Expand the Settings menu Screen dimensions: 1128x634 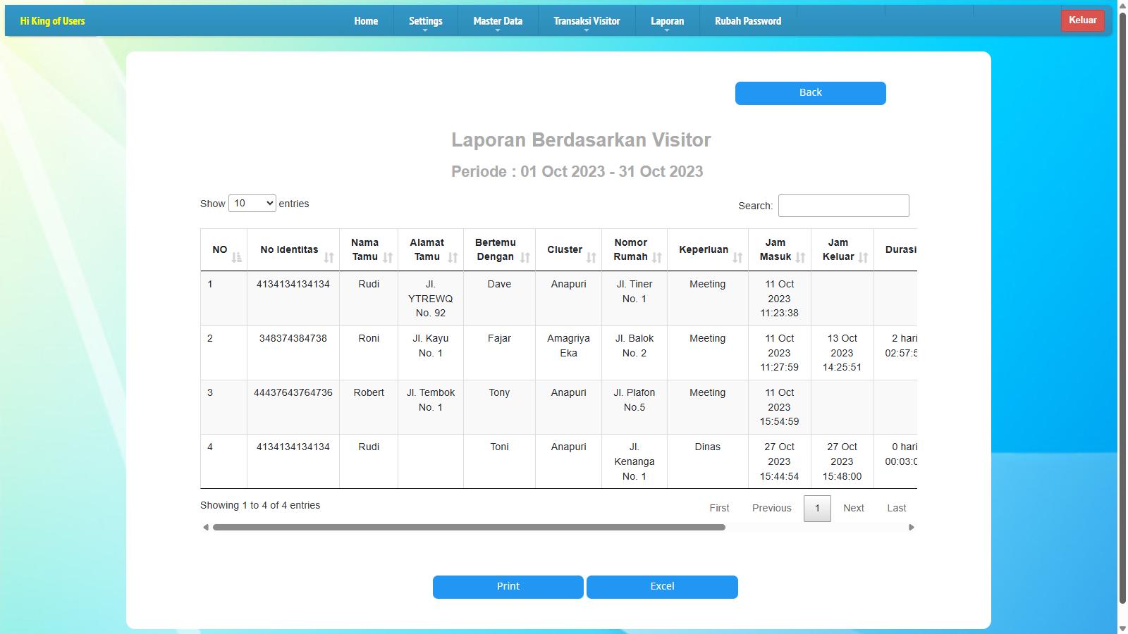(425, 21)
